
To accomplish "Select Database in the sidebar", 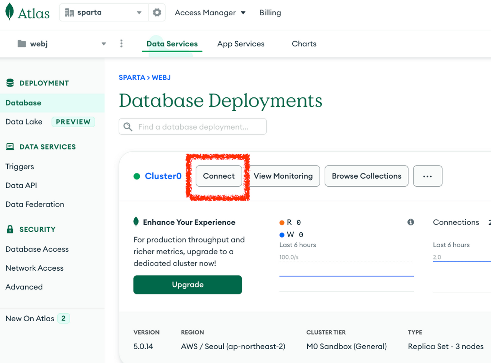I will click(x=52, y=103).
